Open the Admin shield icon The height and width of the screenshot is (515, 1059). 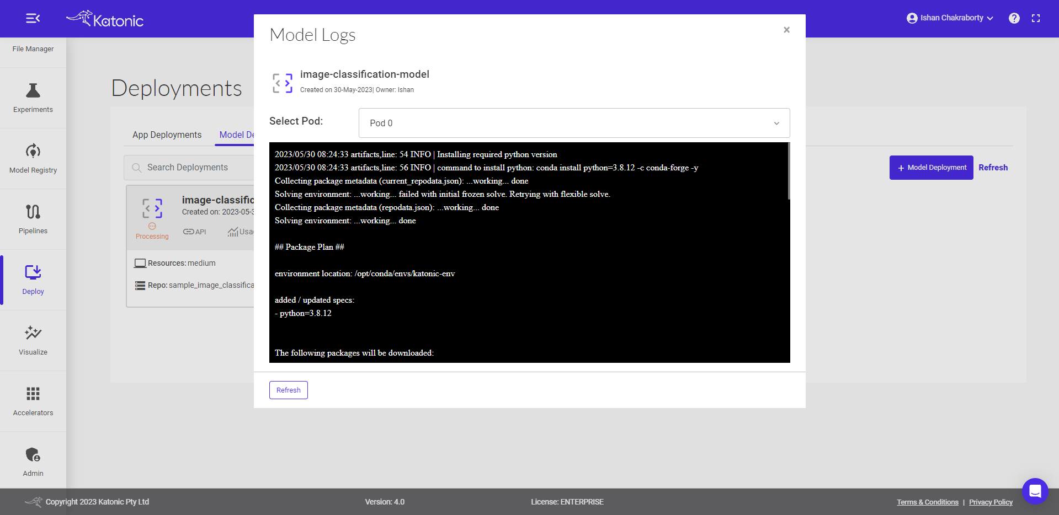pos(33,454)
